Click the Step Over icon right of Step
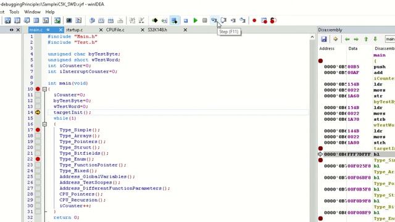 [223, 20]
